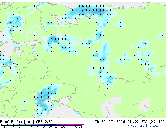Image resolution: width=166 pixels, height=128 pixels.
Task: Click the '(00+48)' forecast offset text
Action: tap(157, 122)
